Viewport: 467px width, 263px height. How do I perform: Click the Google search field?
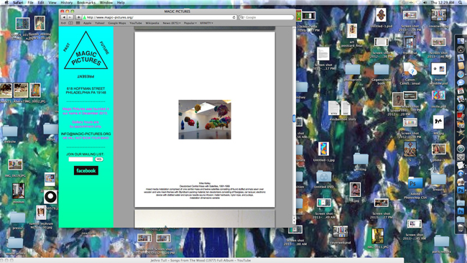pyautogui.click(x=267, y=17)
